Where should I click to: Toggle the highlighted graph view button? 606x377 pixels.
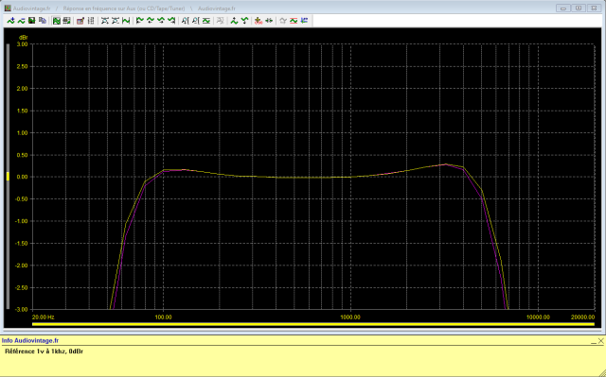[57, 21]
